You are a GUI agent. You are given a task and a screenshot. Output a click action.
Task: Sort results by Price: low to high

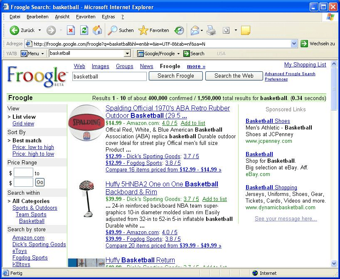point(33,147)
